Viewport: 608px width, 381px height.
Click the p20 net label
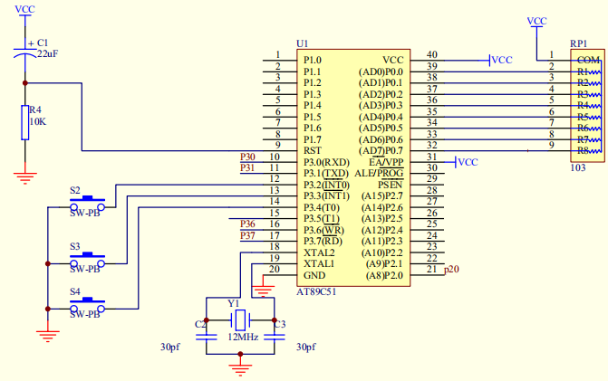(452, 269)
